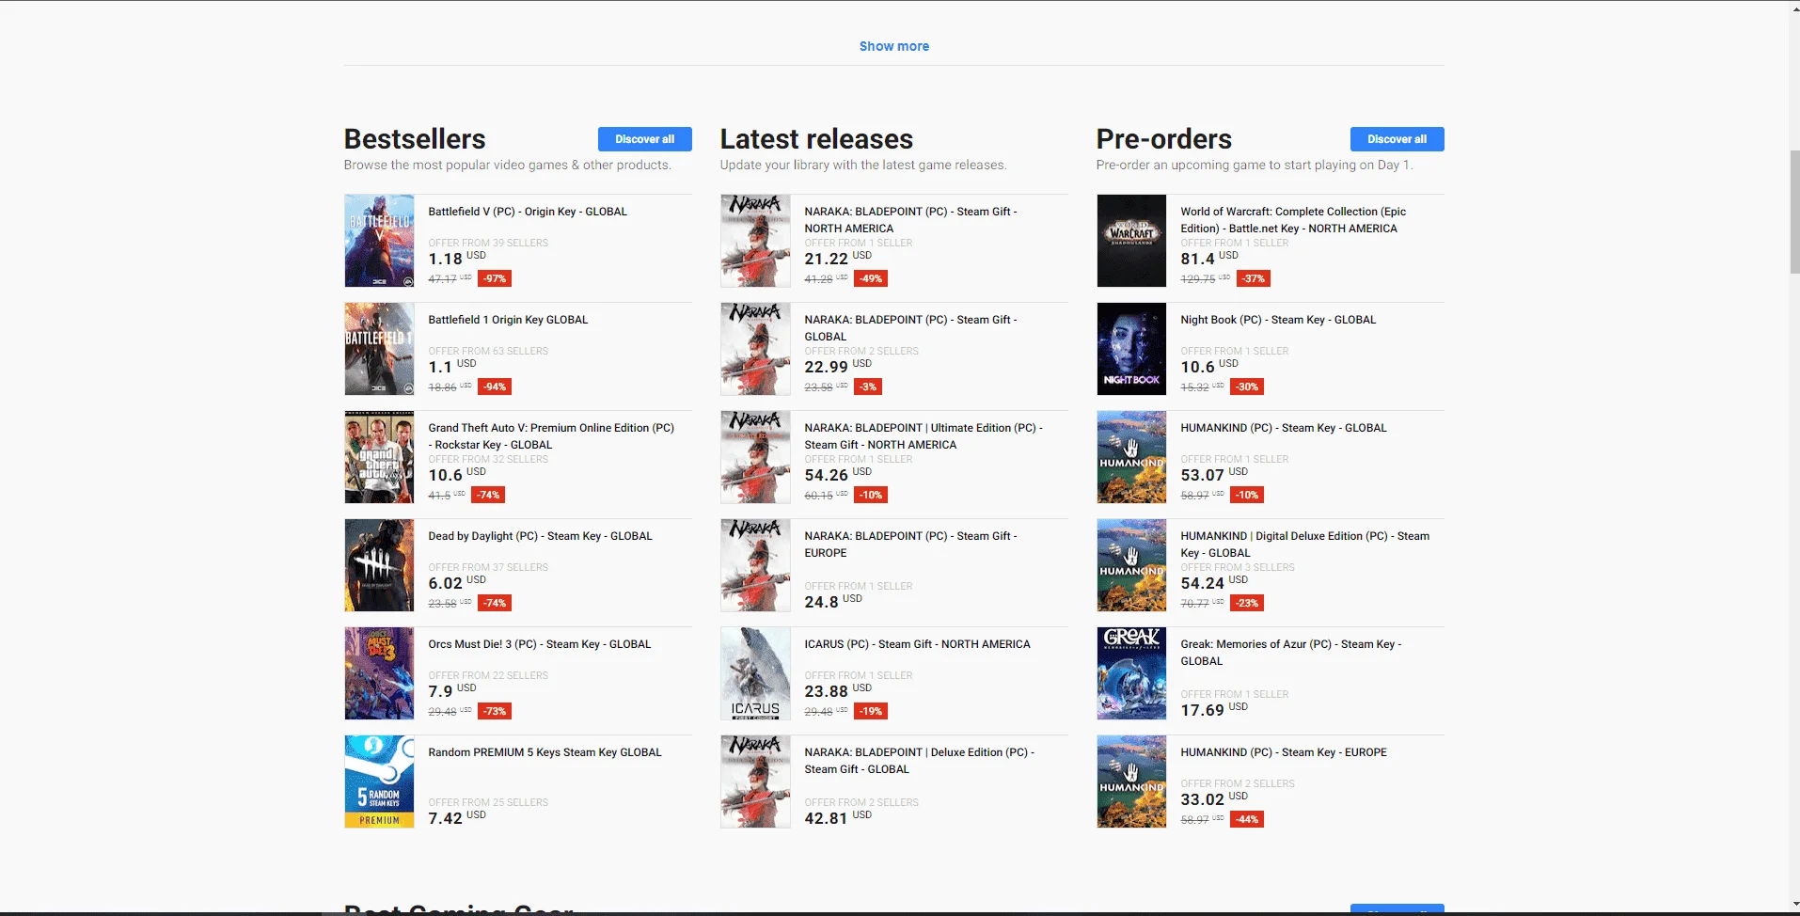The width and height of the screenshot is (1800, 916).
Task: Open NARAKA Deluxe Edition Steam Gift GLOBAL title
Action: [x=919, y=761]
